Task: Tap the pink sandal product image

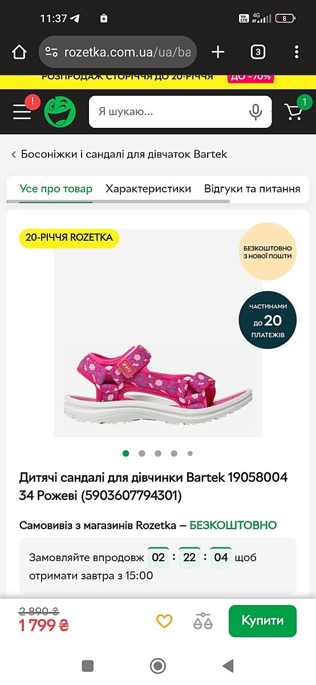Action: pos(158,382)
